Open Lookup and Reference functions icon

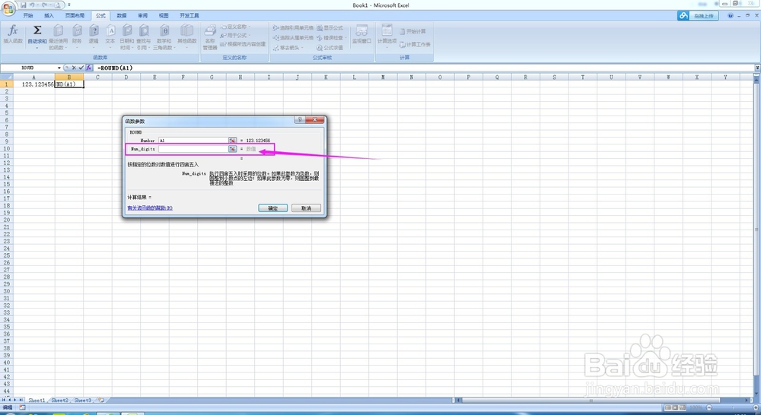(x=144, y=30)
